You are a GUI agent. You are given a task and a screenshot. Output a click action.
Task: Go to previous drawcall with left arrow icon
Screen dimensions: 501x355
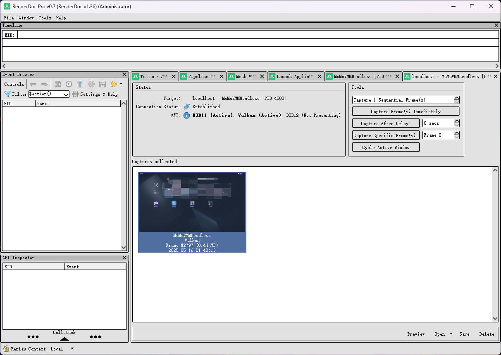[x=33, y=84]
